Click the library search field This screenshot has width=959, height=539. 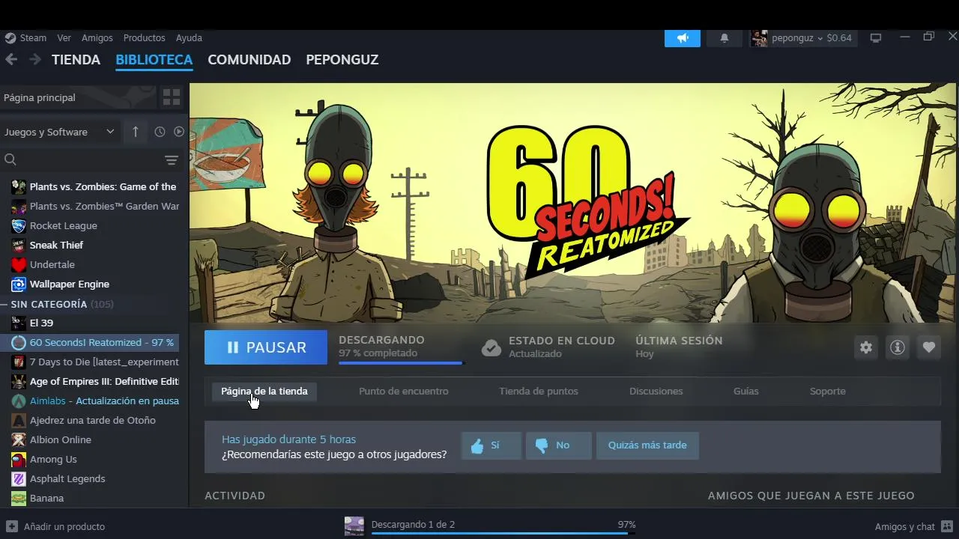90,159
